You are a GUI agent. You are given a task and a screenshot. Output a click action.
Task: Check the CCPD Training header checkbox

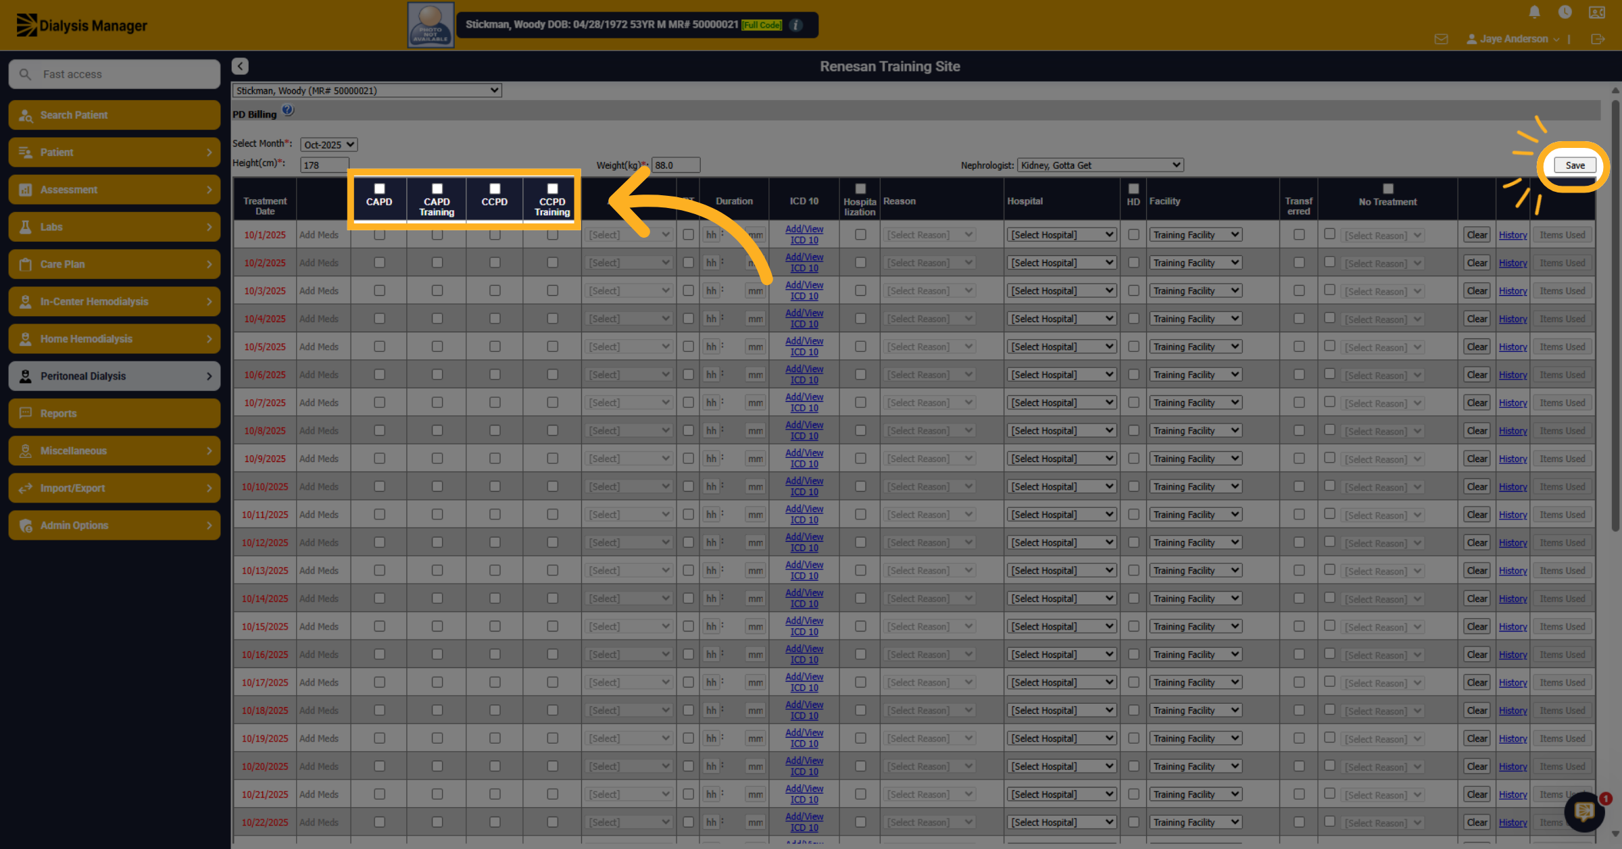pos(552,189)
